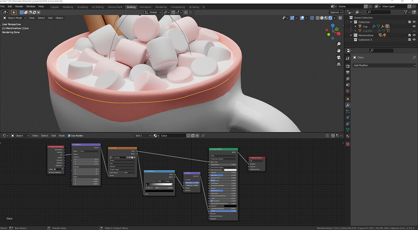Select rendered viewport shading mode
The image size is (418, 230).
[330, 18]
